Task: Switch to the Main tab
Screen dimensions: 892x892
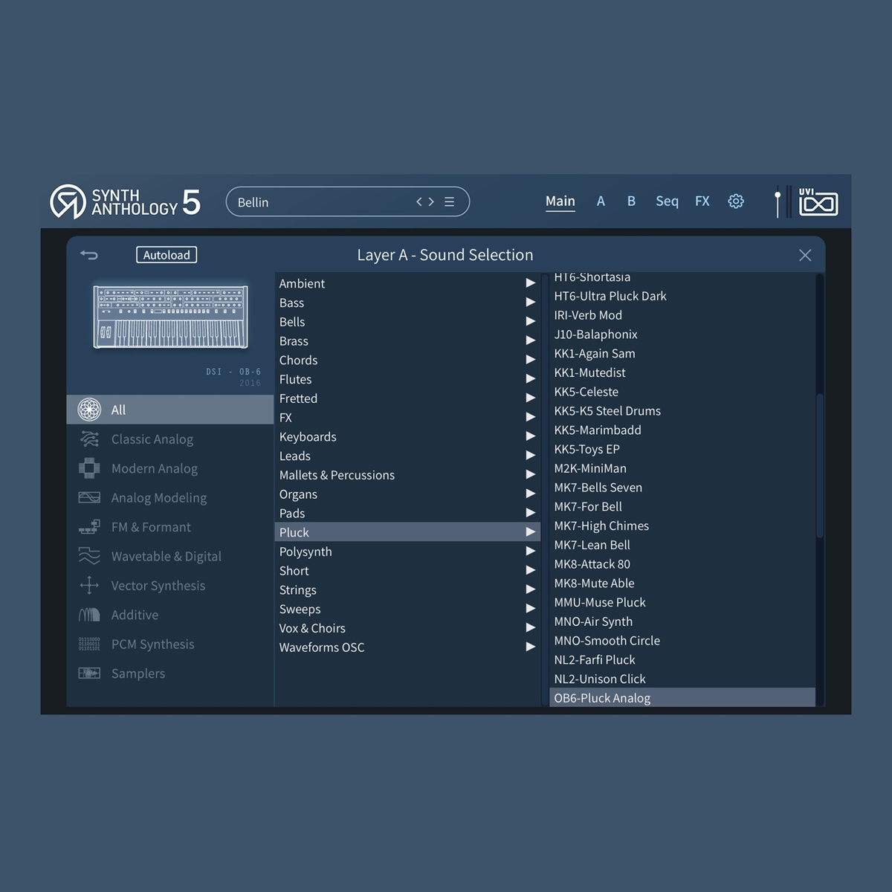Action: [560, 201]
